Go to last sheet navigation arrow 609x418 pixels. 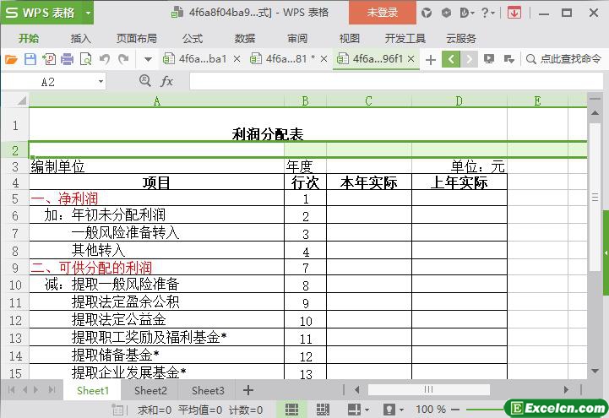tap(52, 389)
